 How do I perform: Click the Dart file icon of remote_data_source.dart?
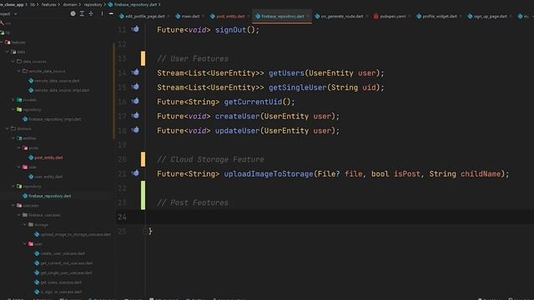(x=31, y=81)
